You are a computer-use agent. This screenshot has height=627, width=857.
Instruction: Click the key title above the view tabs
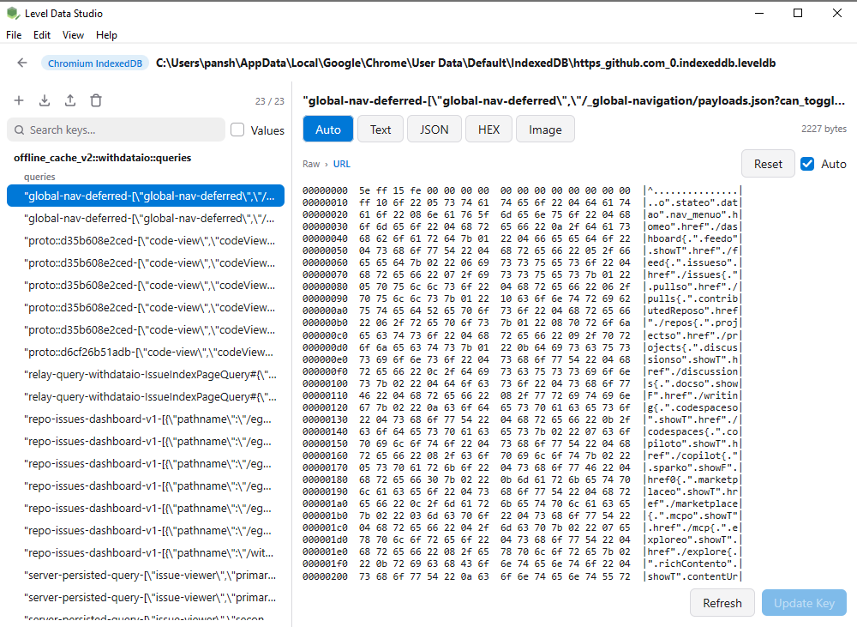[x=573, y=100]
